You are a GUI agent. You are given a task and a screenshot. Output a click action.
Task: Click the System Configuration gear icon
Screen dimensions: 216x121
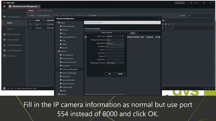(4, 50)
